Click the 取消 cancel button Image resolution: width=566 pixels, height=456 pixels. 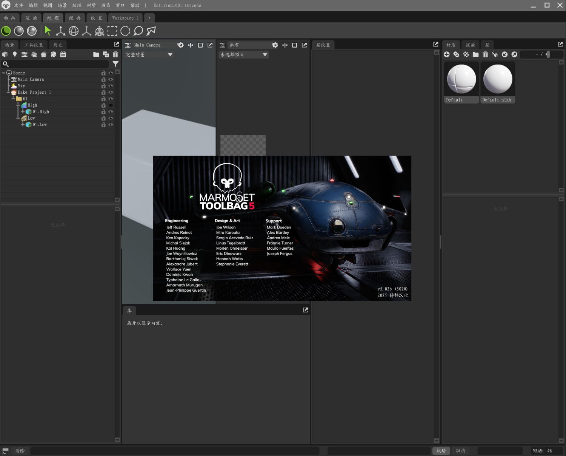click(x=460, y=451)
